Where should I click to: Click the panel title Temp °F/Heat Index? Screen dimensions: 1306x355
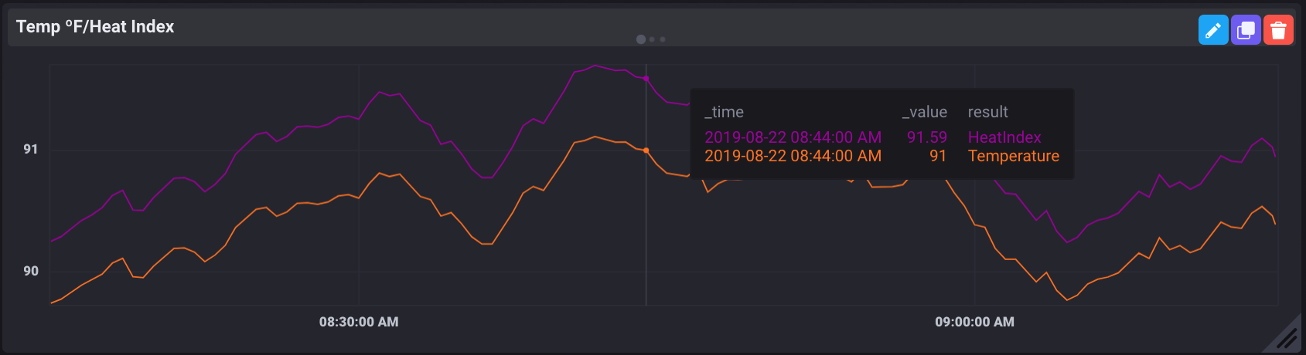point(95,27)
